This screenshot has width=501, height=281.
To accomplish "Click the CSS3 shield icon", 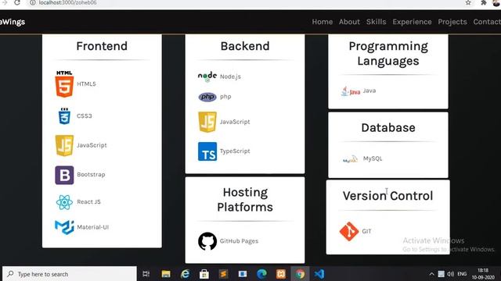I will point(64,116).
